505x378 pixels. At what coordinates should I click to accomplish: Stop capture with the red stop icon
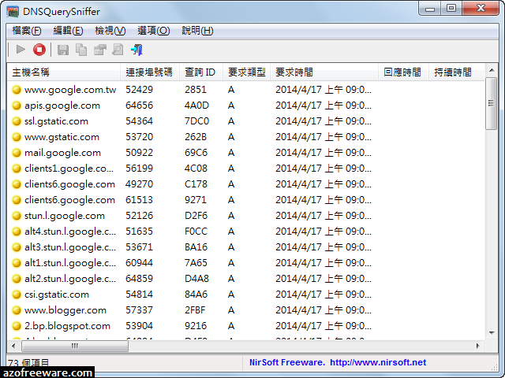39,50
